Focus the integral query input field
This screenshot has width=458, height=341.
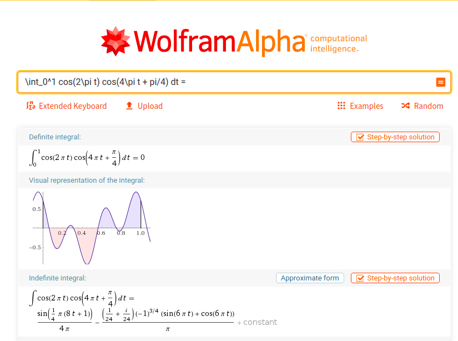pos(222,82)
